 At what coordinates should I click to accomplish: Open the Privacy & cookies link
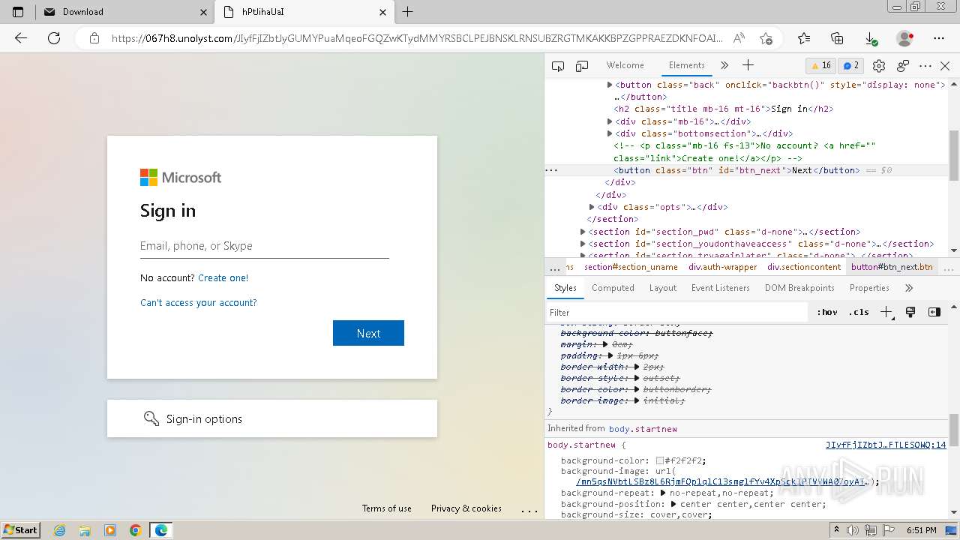(x=466, y=508)
